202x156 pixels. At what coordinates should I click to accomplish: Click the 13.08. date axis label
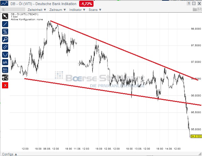pyautogui.click(x=138, y=149)
